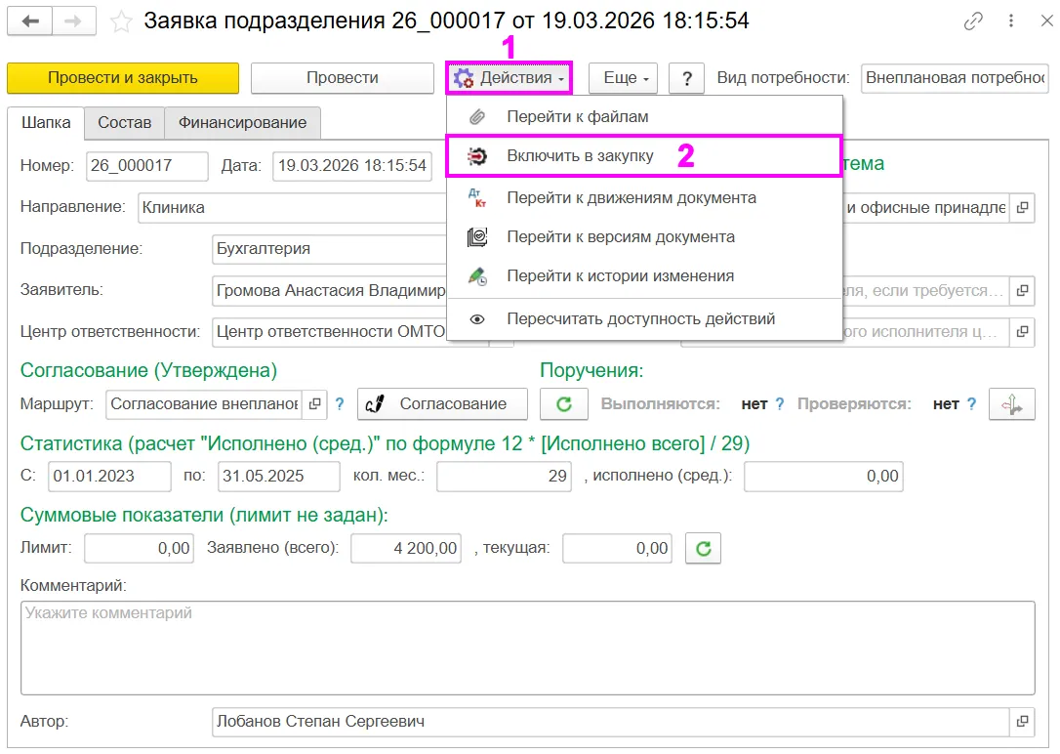This screenshot has height=754, width=1060.
Task: Click into the Номер field
Action: 146,166
